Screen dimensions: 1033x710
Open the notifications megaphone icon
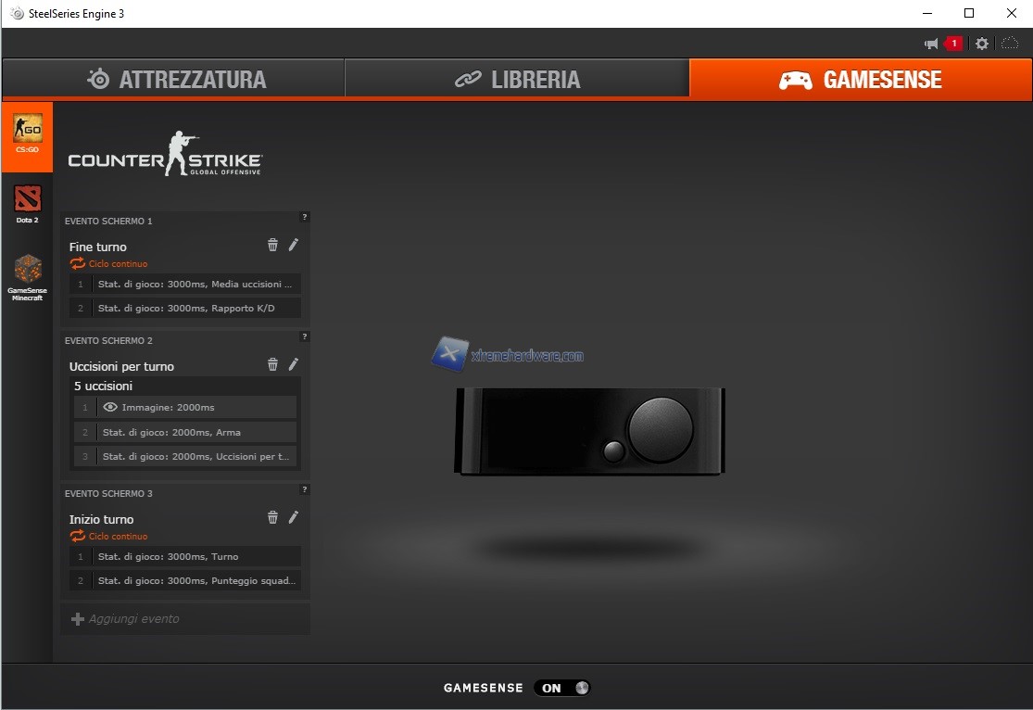click(x=931, y=44)
